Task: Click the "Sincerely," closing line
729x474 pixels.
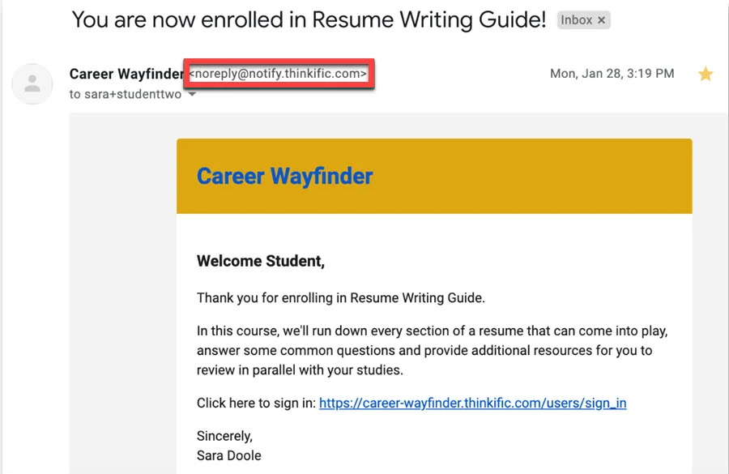Action: click(224, 436)
